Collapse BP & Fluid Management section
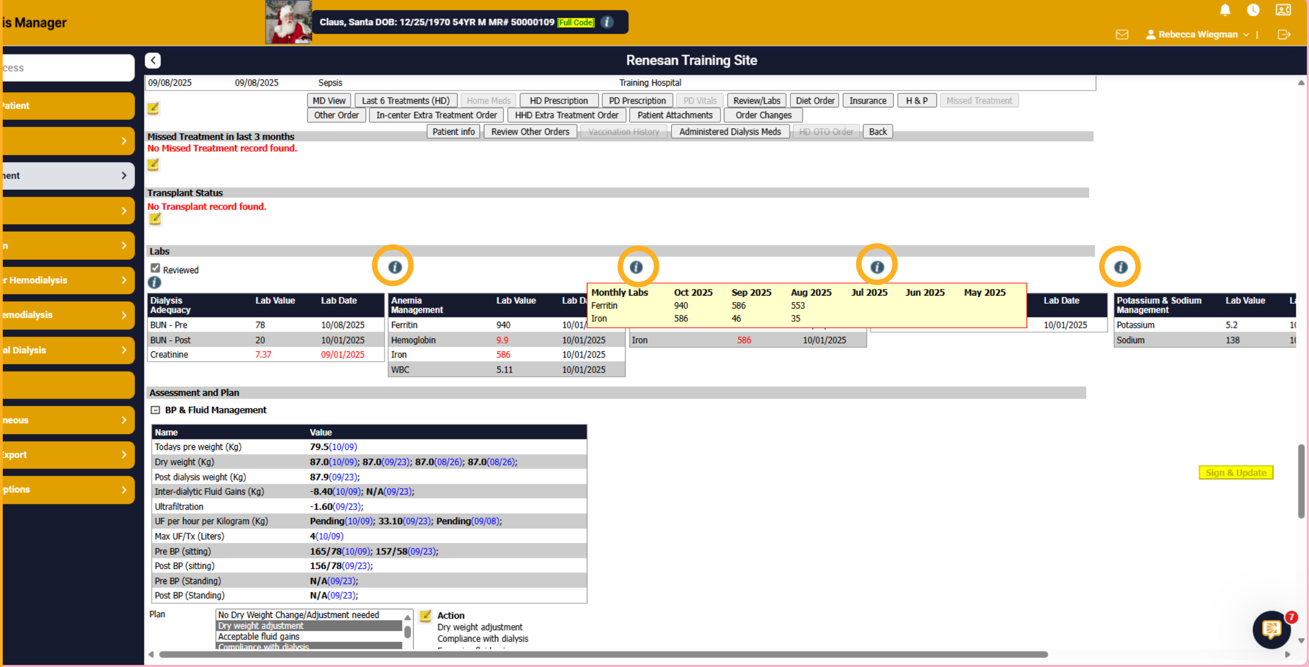 (155, 410)
